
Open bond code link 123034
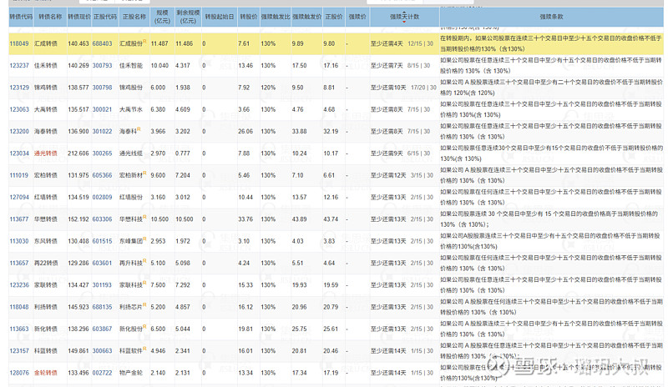click(x=19, y=153)
